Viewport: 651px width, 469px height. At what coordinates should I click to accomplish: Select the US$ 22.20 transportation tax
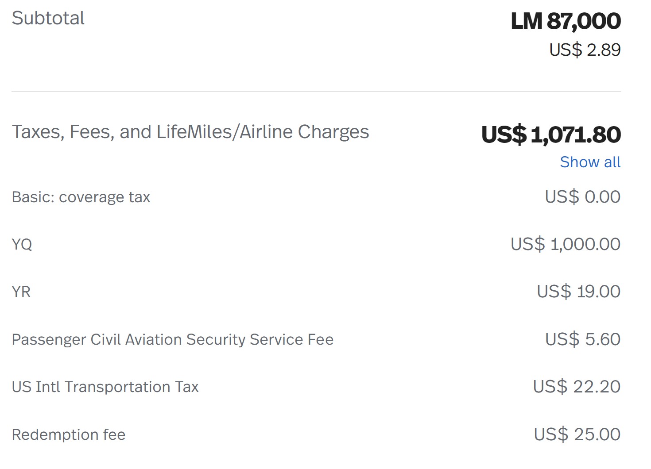pos(577,387)
